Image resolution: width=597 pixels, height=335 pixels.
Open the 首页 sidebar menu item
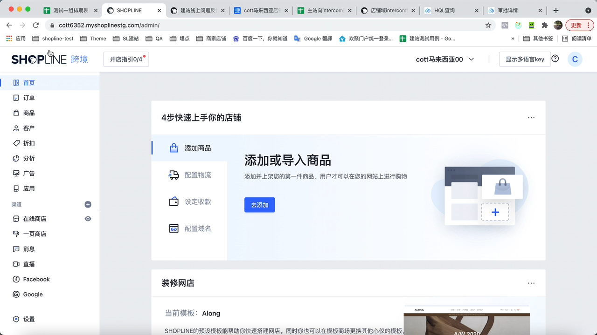(x=49, y=83)
